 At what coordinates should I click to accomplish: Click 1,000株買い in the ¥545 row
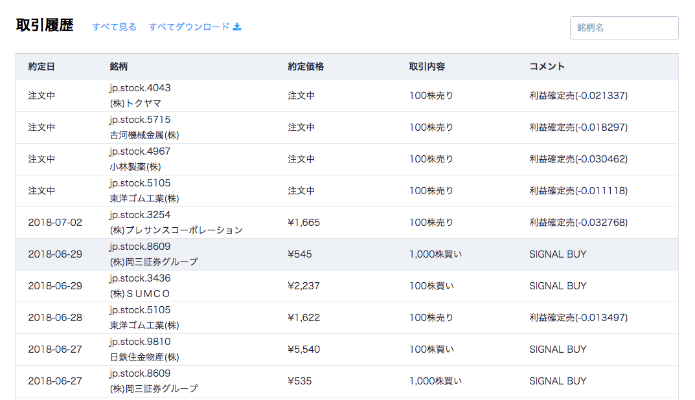click(435, 254)
